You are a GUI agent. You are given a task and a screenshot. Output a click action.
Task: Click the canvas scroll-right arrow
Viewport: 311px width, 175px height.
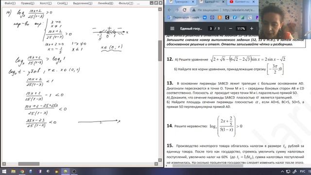coord(156,164)
